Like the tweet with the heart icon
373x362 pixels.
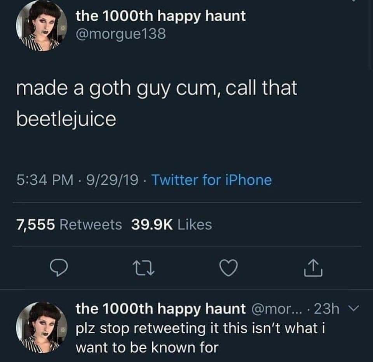click(x=229, y=268)
